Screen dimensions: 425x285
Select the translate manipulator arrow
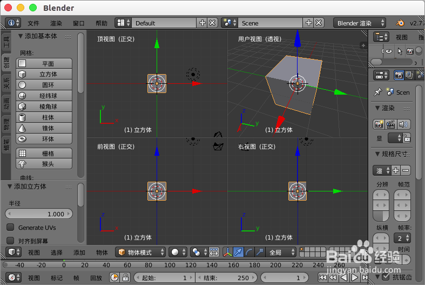click(238, 252)
